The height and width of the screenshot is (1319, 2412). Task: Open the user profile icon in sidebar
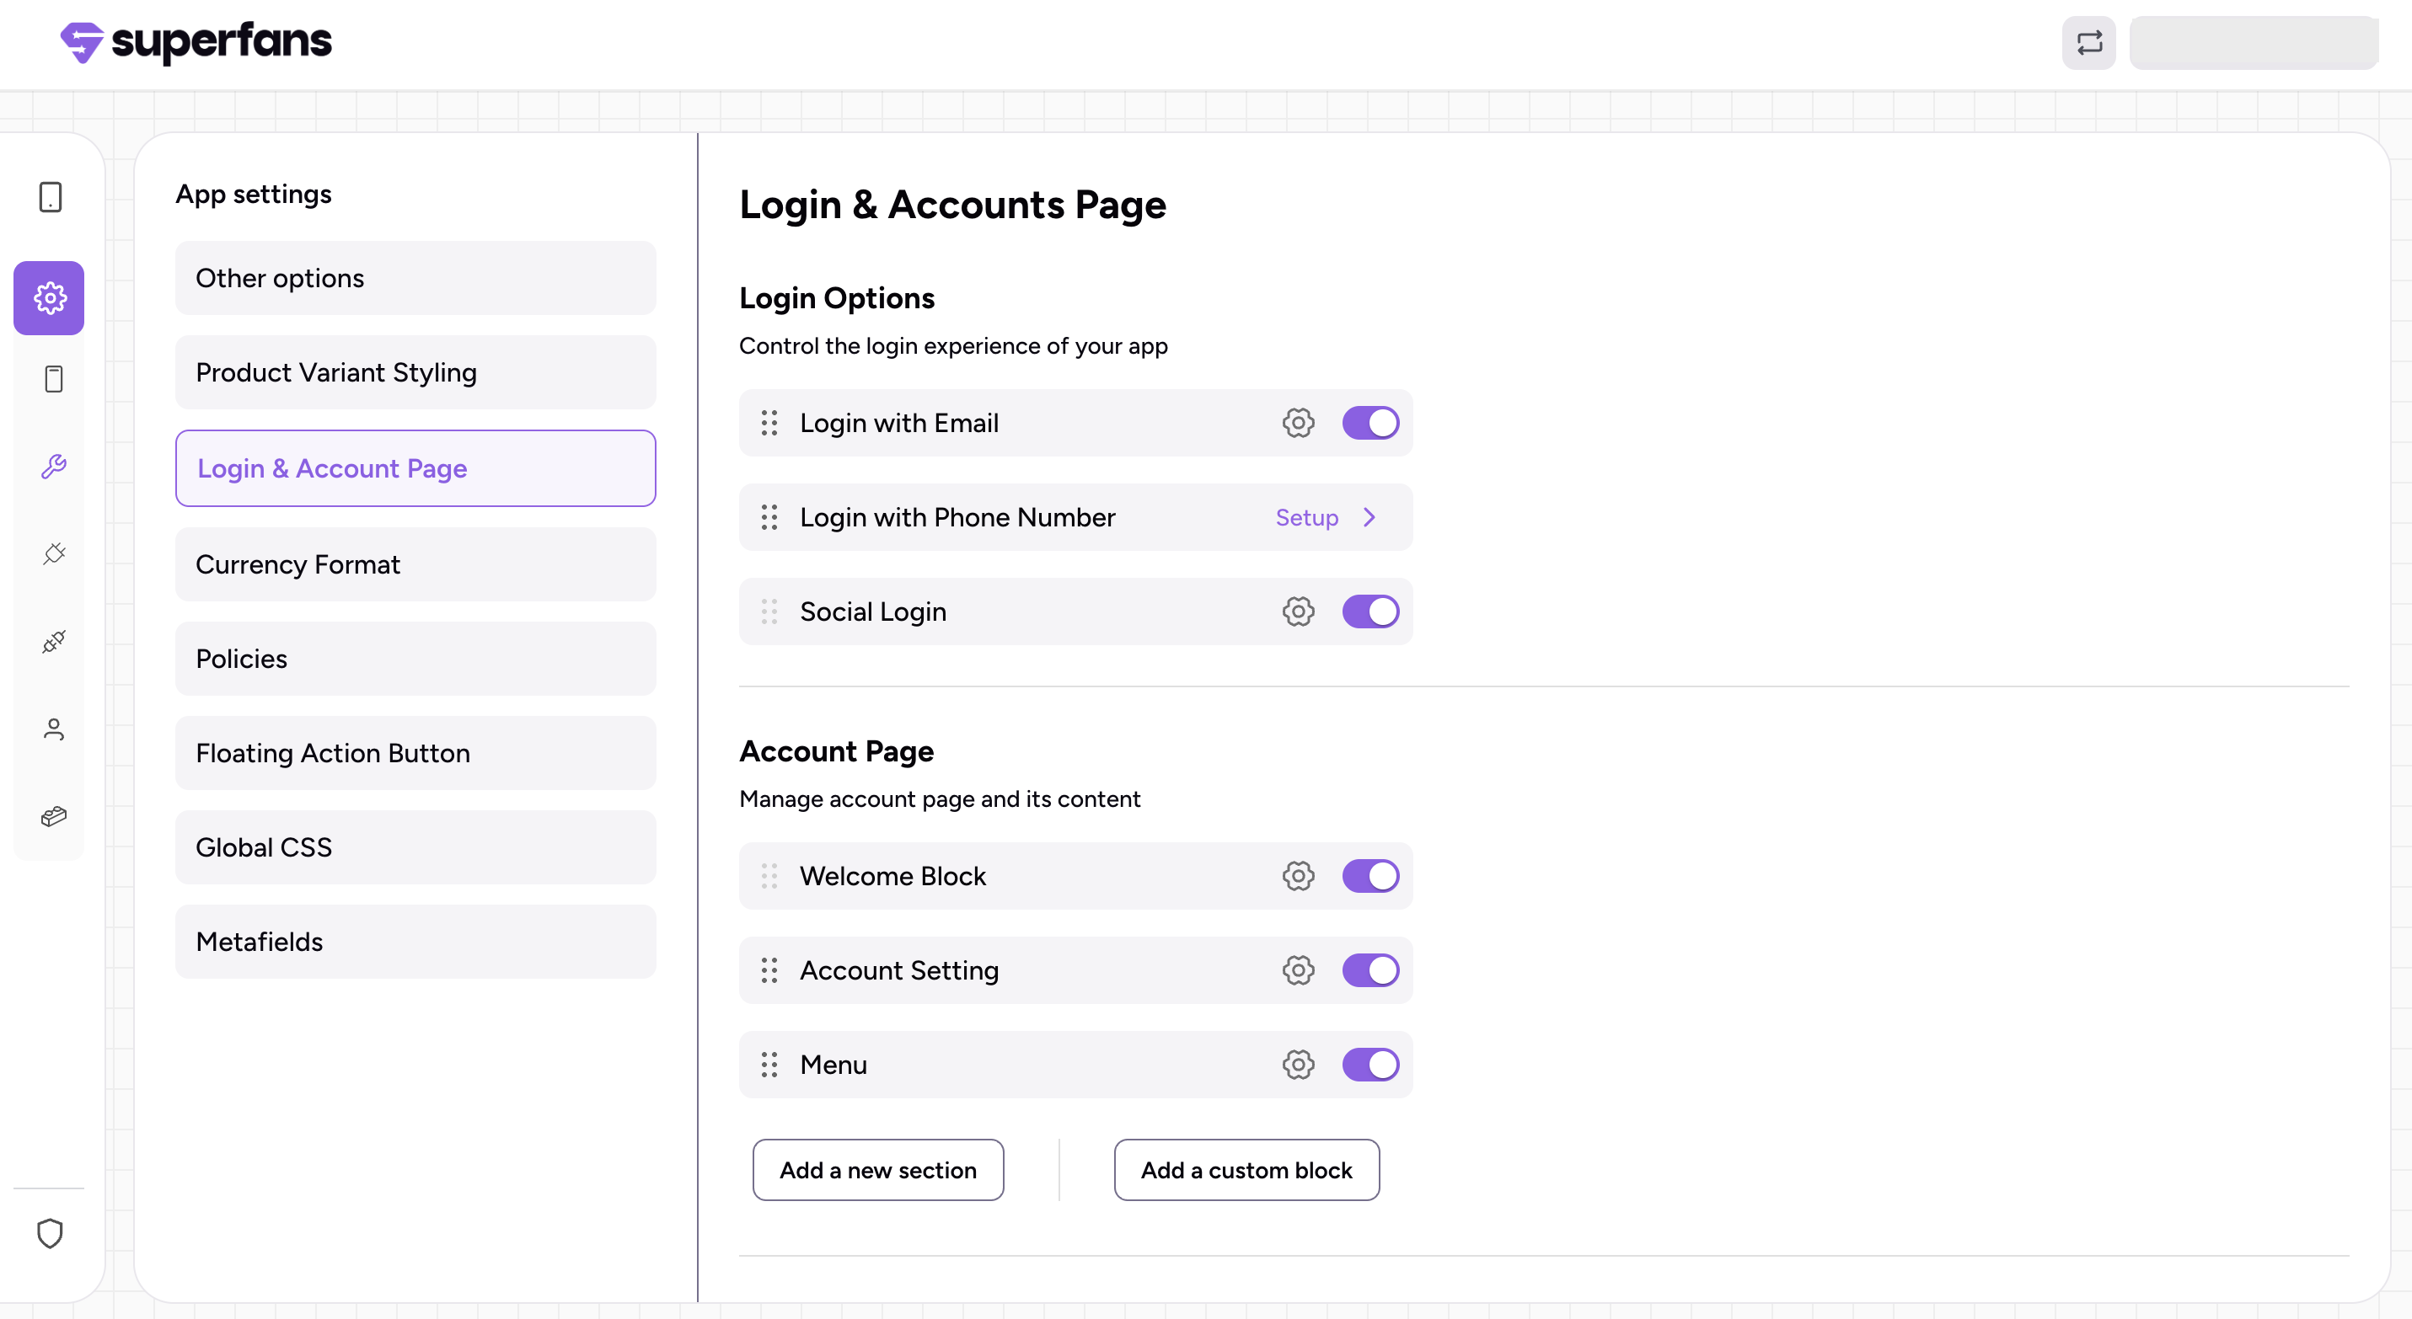[53, 729]
